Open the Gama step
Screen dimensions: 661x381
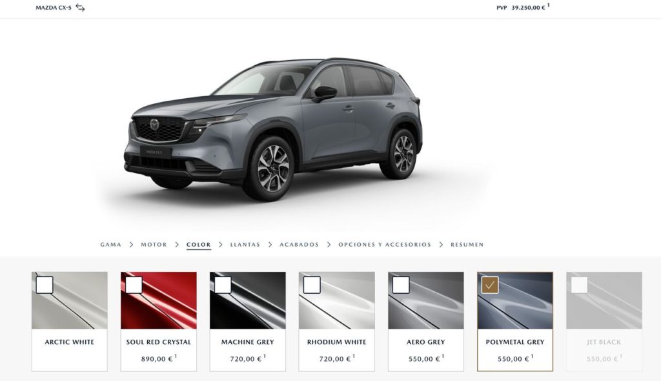click(111, 245)
